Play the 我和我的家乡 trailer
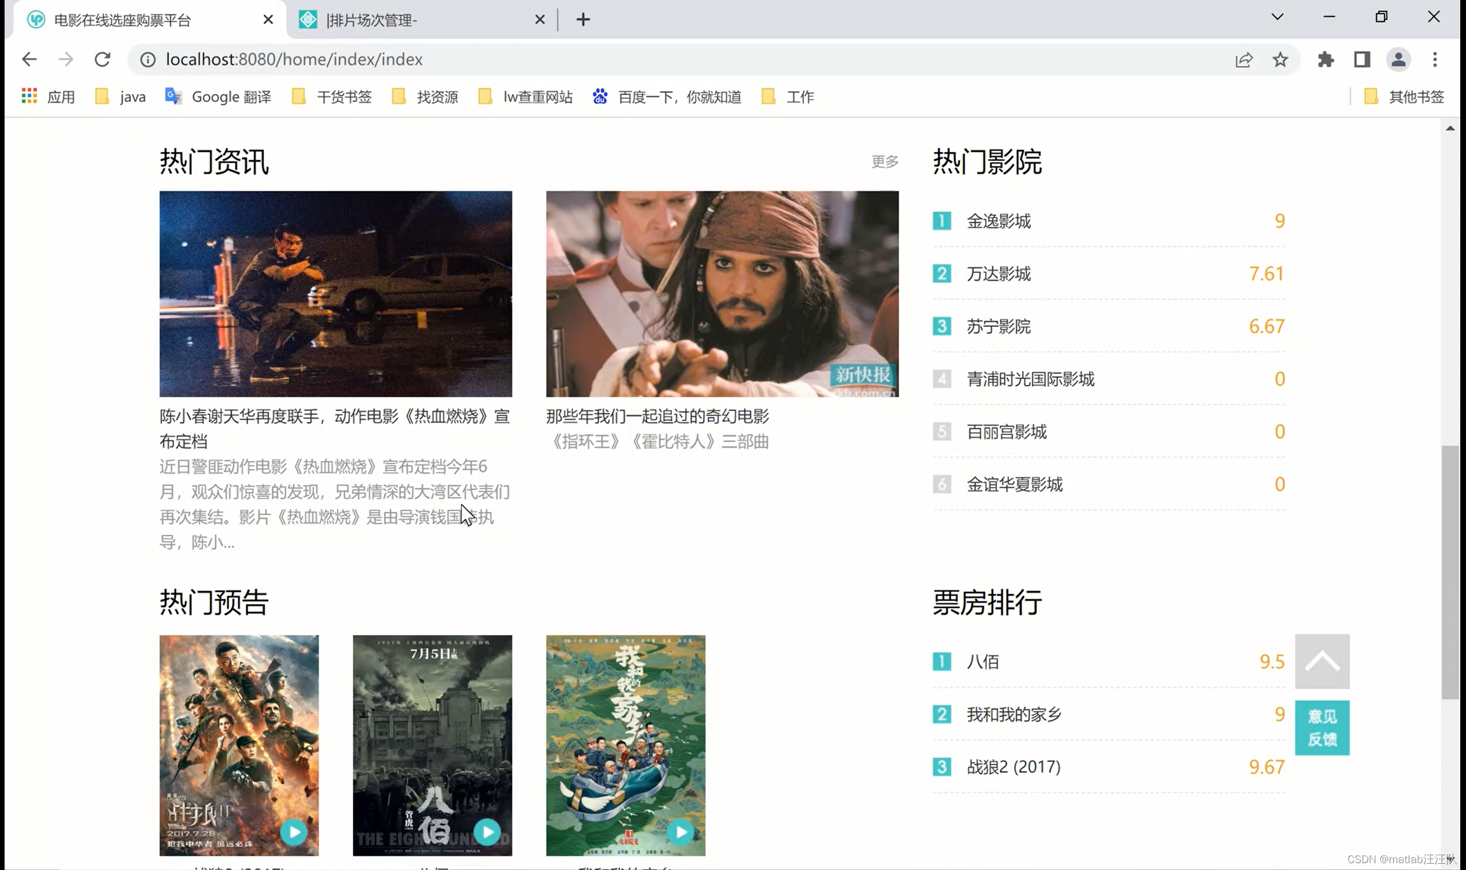 tap(680, 831)
